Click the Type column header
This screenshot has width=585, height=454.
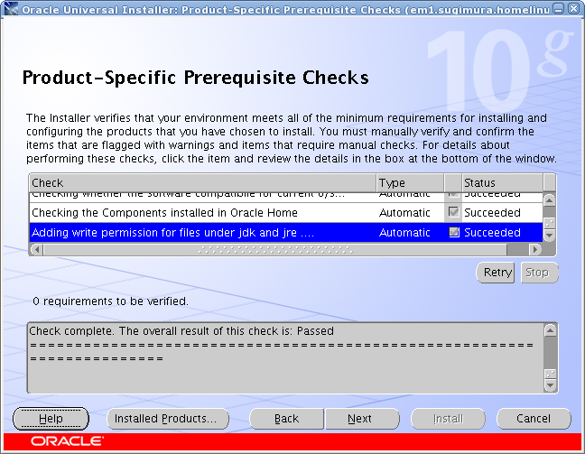(x=410, y=183)
